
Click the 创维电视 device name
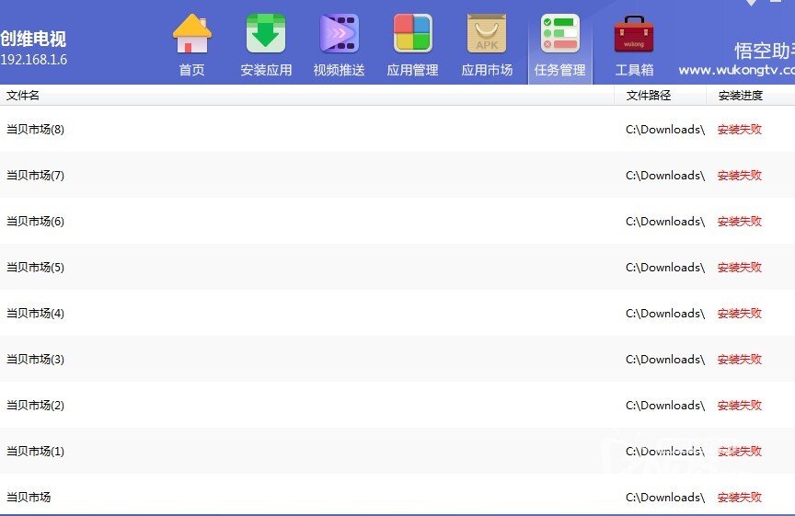[33, 40]
